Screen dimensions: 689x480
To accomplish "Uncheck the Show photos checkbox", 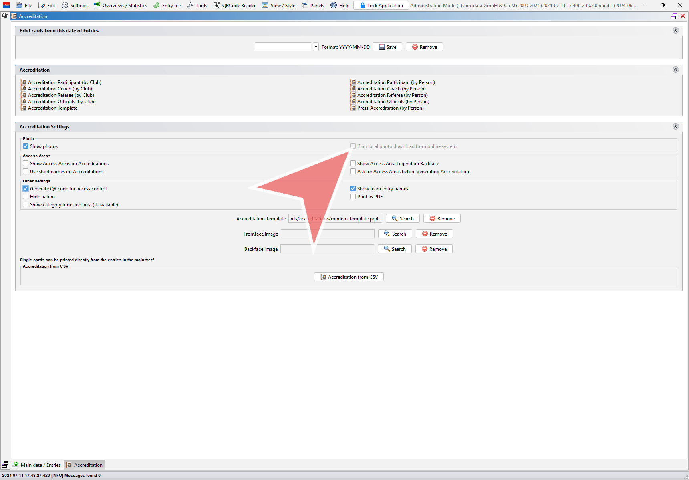I will (26, 146).
